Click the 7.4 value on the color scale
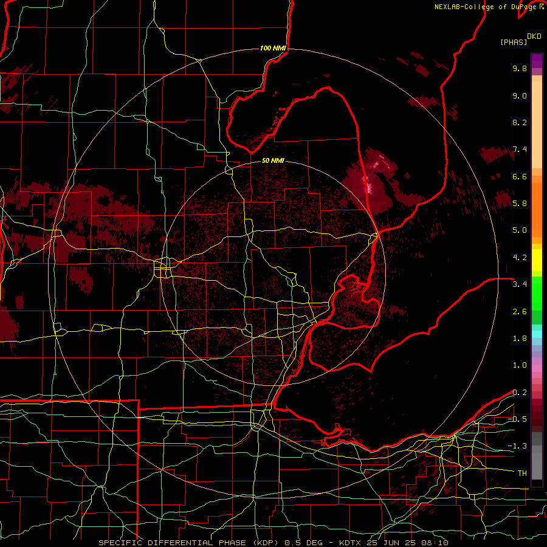The image size is (547, 547). (x=520, y=150)
